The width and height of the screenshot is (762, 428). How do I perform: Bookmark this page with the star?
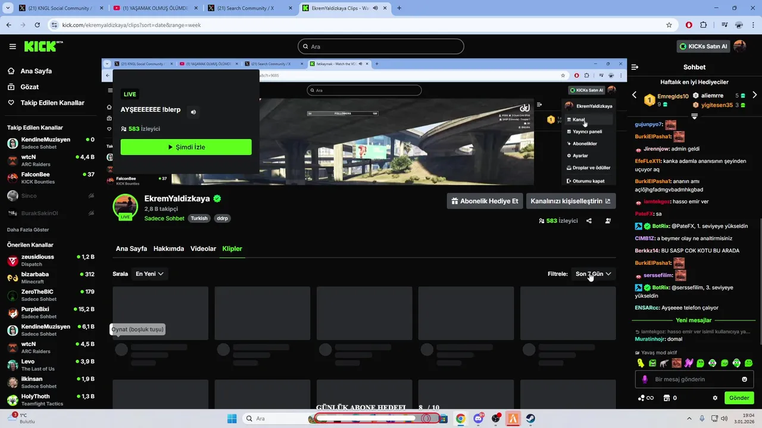click(669, 25)
